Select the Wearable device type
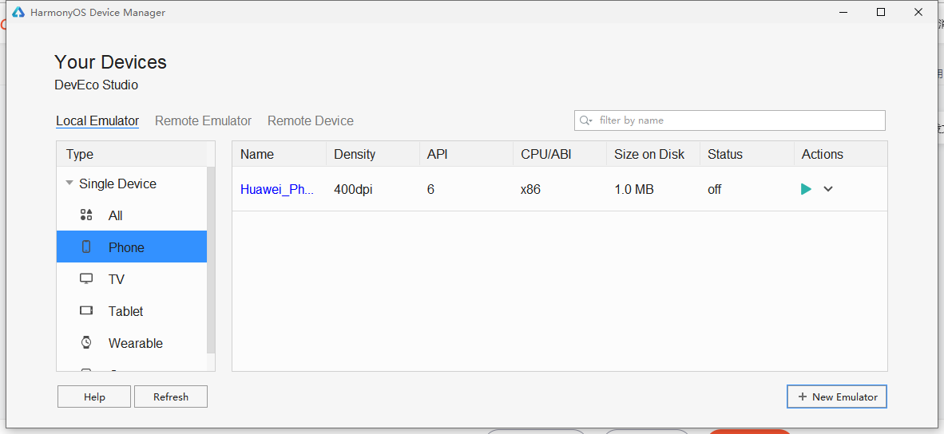This screenshot has height=434, width=944. [131, 342]
